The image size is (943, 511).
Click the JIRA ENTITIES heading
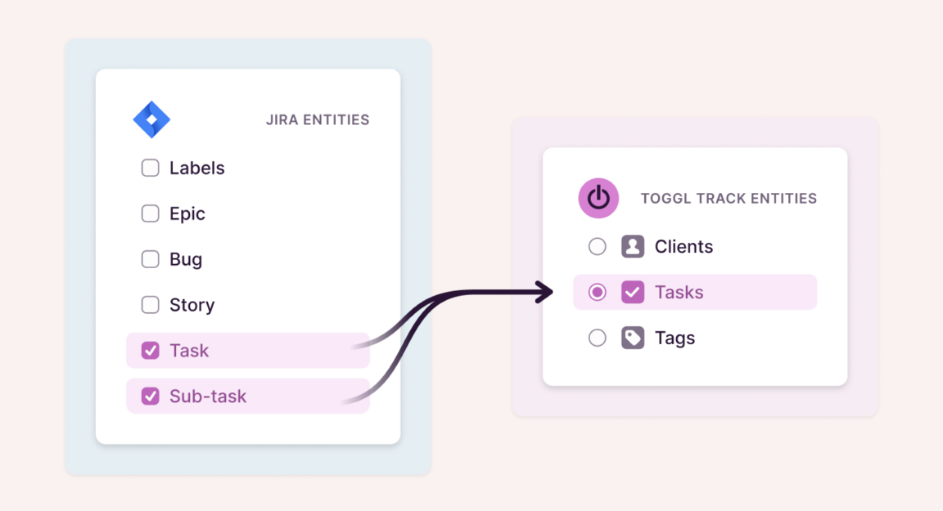318,119
